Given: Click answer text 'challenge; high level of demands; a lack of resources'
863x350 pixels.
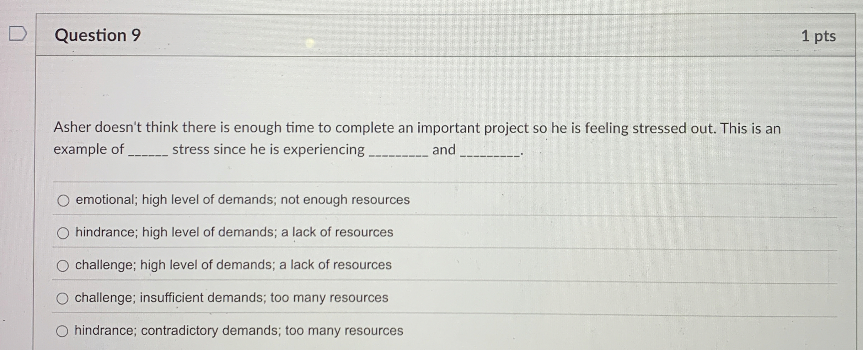Looking at the screenshot, I should [x=233, y=265].
